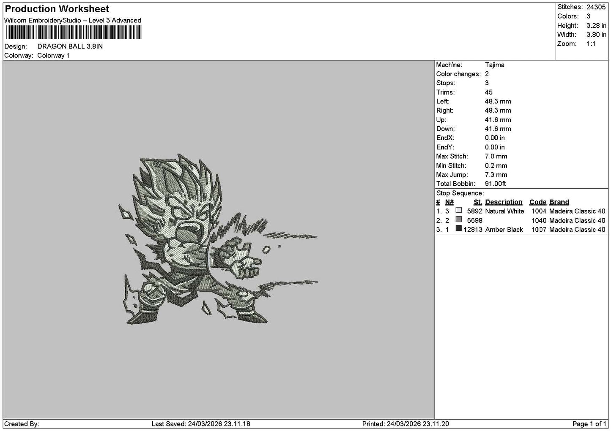
Task: Click the barcode under the worksheet title
Action: pyautogui.click(x=73, y=32)
